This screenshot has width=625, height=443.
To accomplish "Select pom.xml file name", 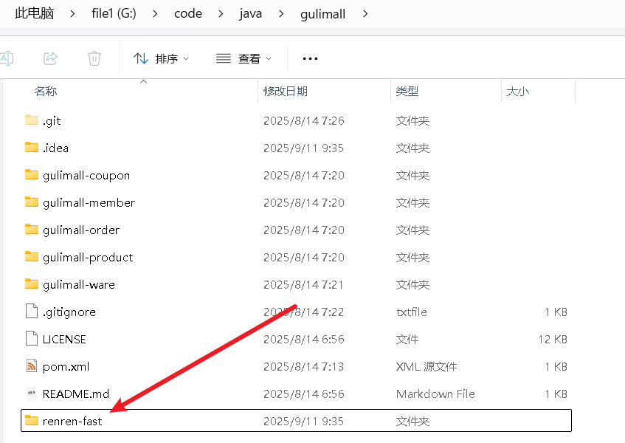I will pos(66,367).
